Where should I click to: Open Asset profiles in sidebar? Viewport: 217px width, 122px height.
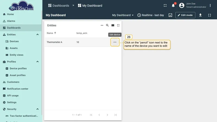(21, 75)
